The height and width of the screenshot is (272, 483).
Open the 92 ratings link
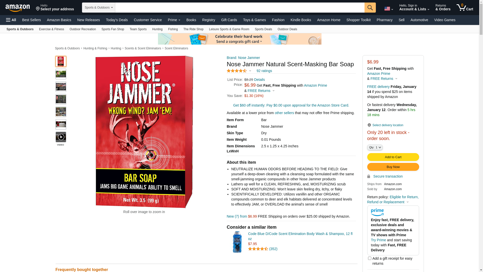point(264,71)
